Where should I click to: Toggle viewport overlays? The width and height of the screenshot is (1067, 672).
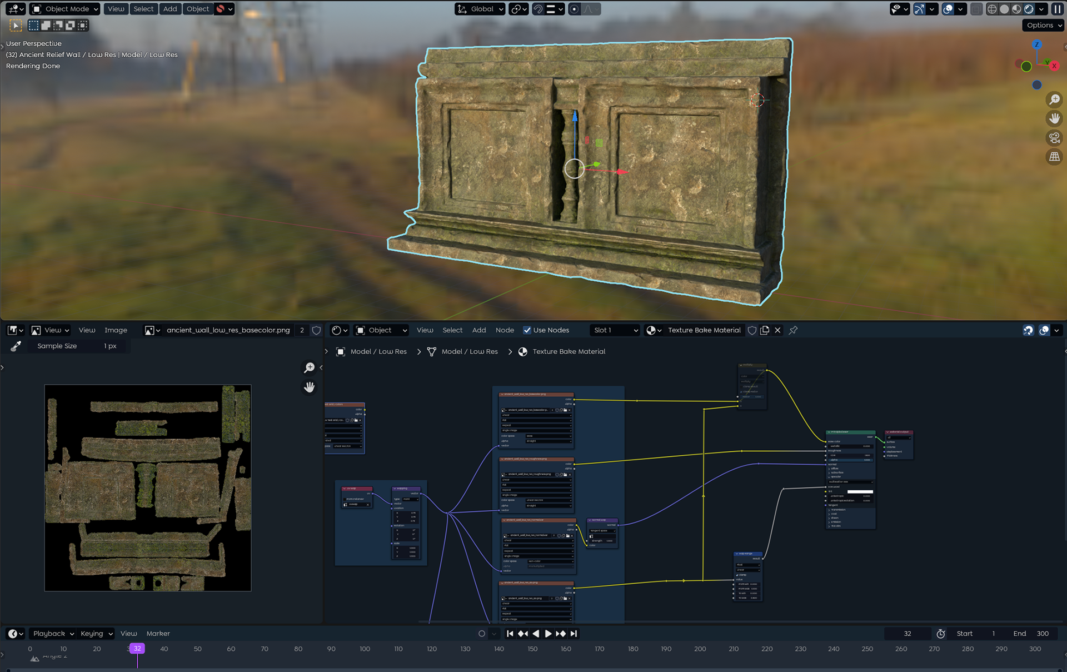point(948,9)
